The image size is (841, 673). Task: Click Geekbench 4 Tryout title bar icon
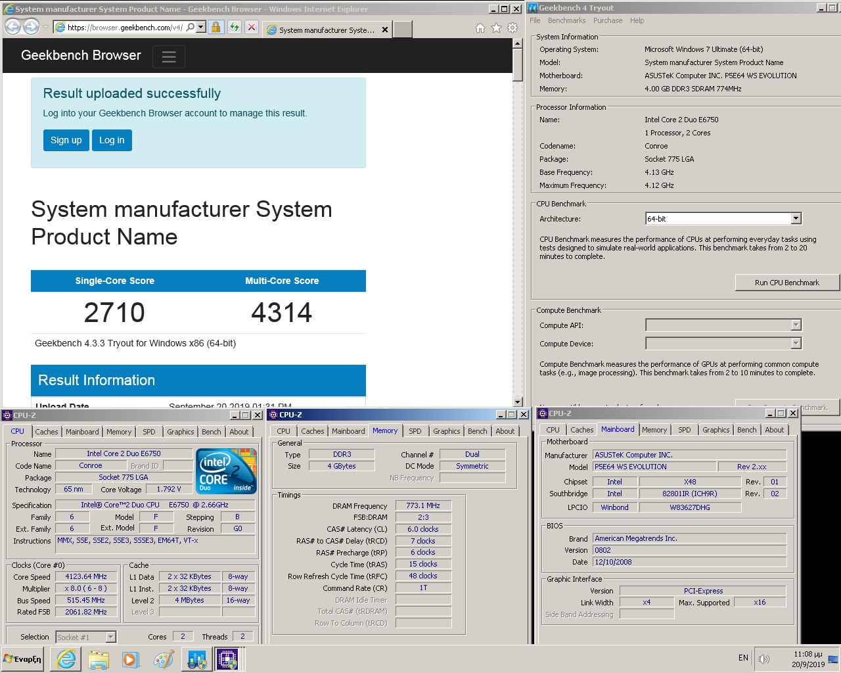pyautogui.click(x=533, y=8)
